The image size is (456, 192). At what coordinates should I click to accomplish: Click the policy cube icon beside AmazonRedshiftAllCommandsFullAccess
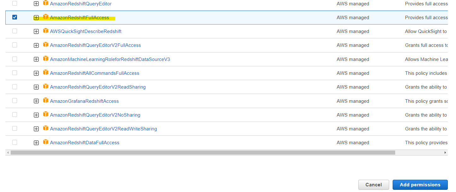click(x=46, y=73)
